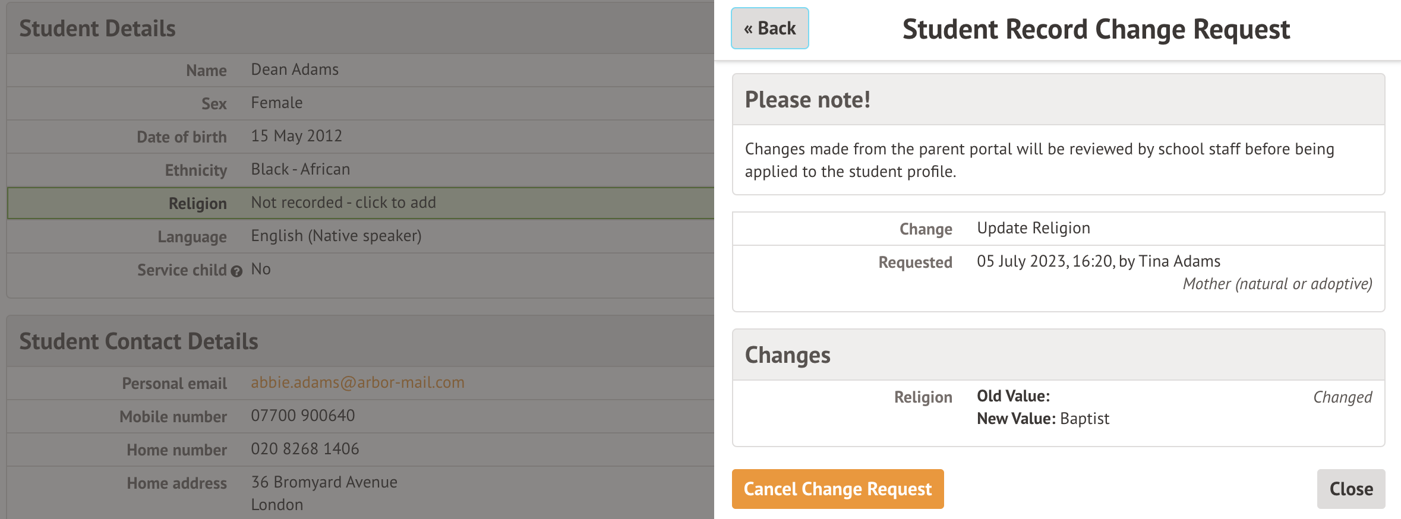Click the New Value Baptist entry

tap(1043, 419)
